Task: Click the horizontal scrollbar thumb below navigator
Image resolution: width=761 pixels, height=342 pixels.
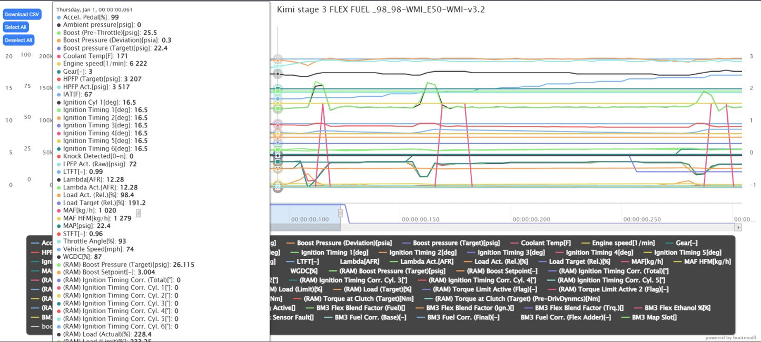Action: tap(305, 227)
